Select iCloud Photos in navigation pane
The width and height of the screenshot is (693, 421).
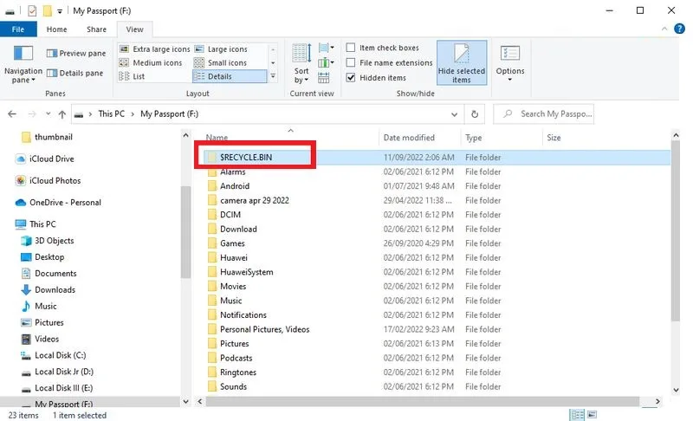click(x=55, y=181)
